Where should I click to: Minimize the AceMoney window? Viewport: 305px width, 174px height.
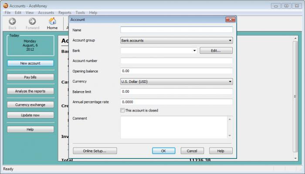tap(276, 6)
